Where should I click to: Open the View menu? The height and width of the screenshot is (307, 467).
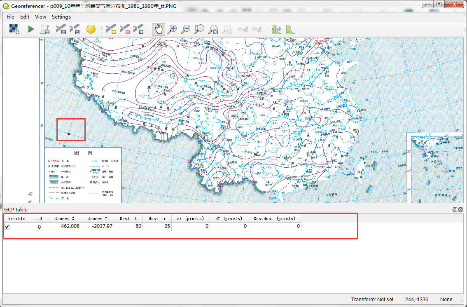click(40, 17)
